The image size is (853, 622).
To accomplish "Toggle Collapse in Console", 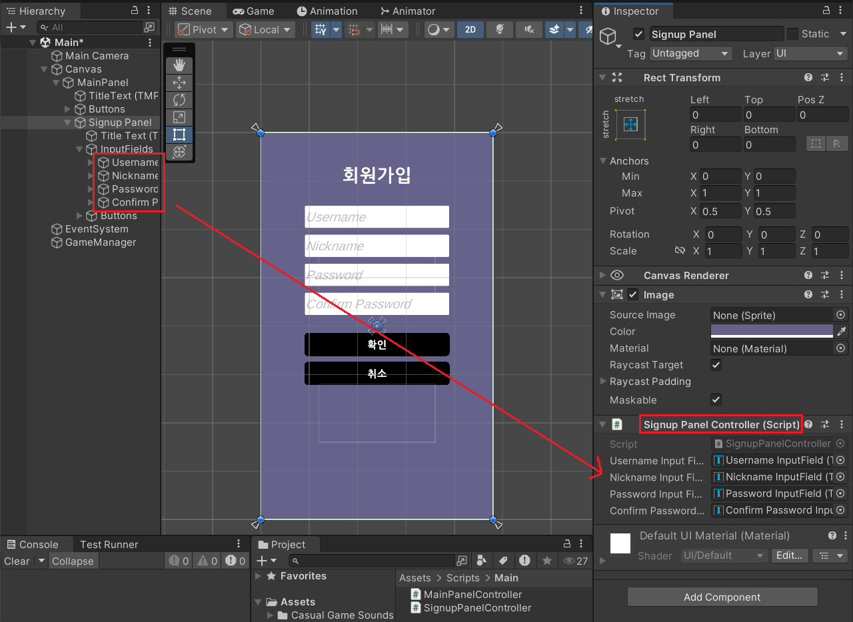I will tap(73, 561).
